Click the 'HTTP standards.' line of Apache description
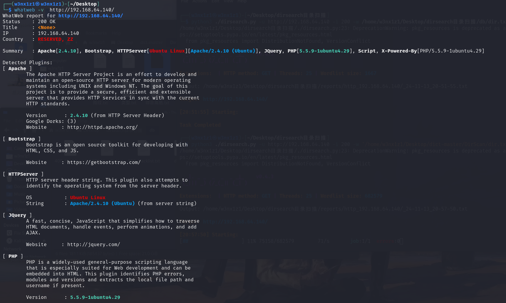This screenshot has height=303, width=506. pyautogui.click(x=48, y=104)
